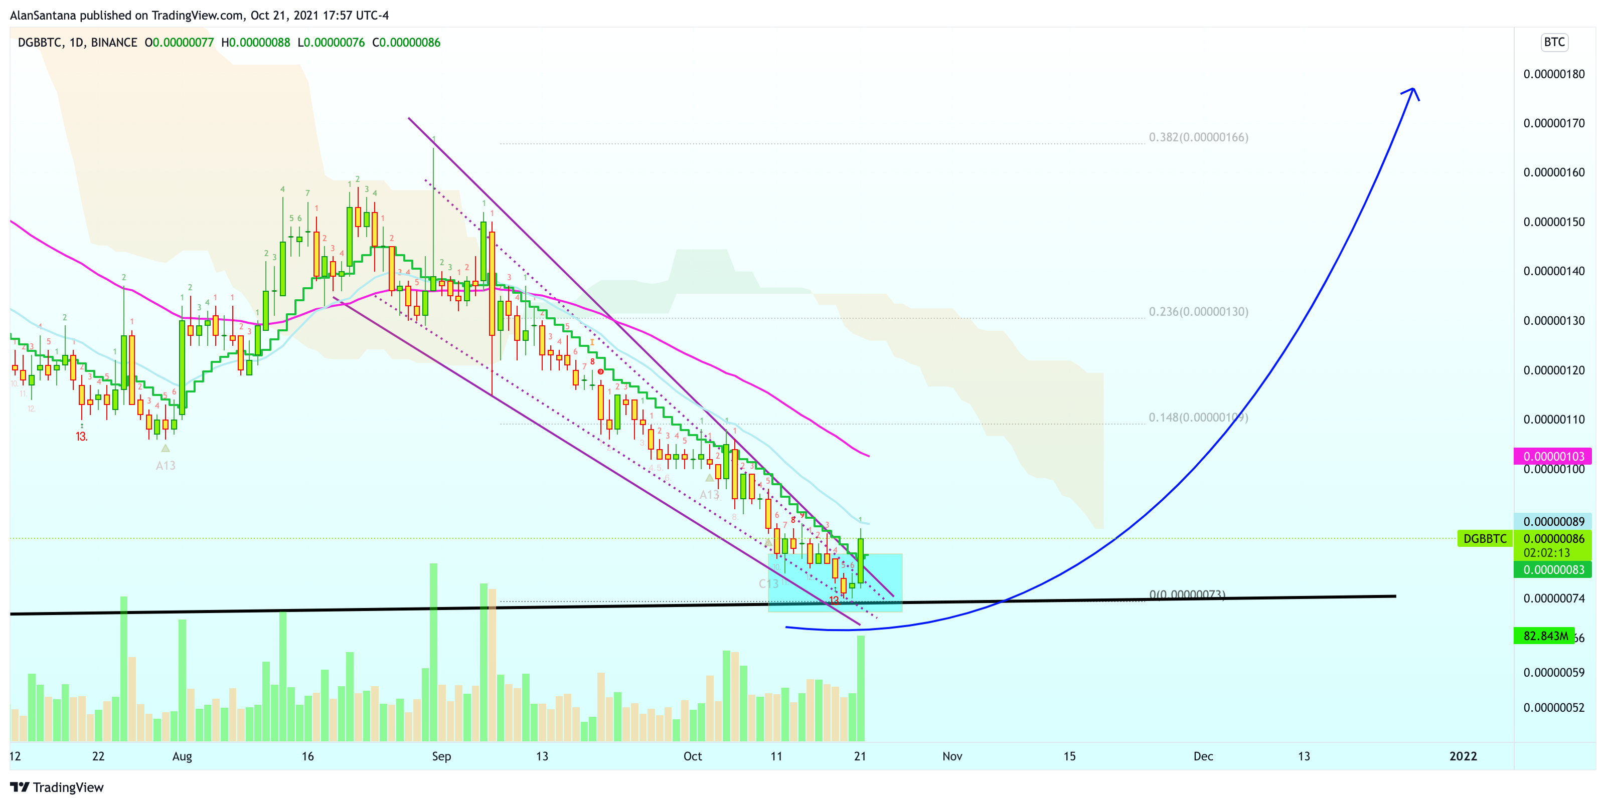1606x805 pixels.
Task: Click the 82.843M volume label
Action: pos(1545,636)
